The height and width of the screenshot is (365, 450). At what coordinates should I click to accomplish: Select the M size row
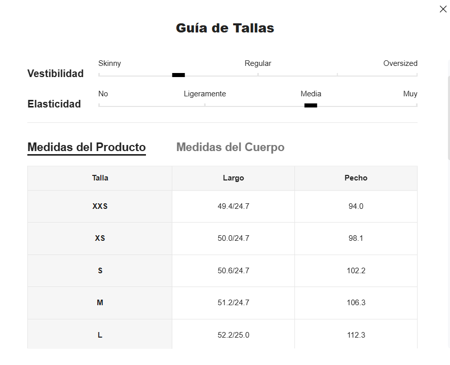click(x=100, y=303)
